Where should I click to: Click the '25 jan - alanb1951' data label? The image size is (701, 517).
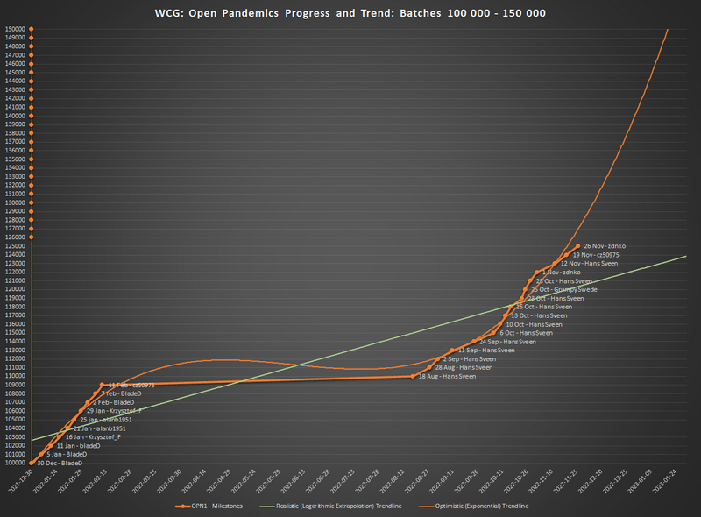106,420
